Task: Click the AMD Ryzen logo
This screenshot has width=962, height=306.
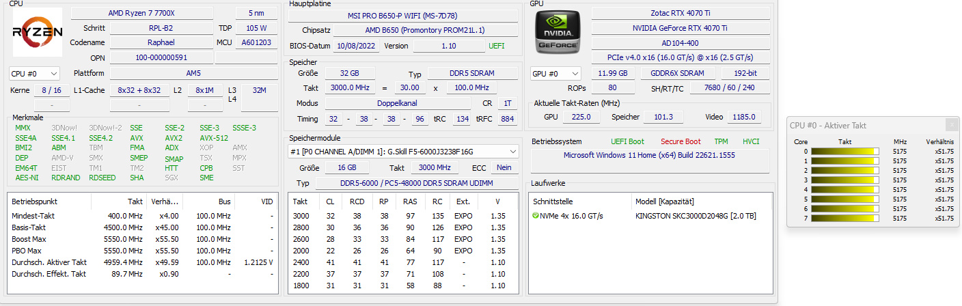Action: click(38, 32)
